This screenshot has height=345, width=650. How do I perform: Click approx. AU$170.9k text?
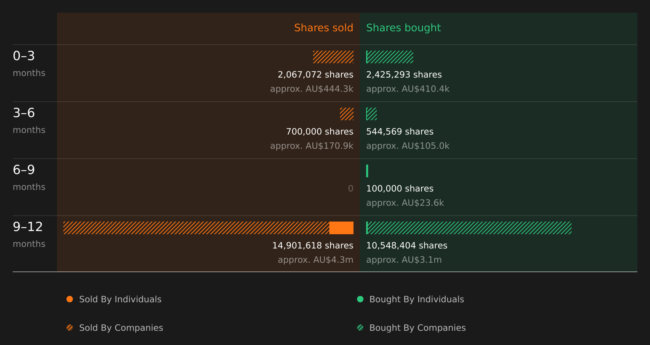coord(312,146)
